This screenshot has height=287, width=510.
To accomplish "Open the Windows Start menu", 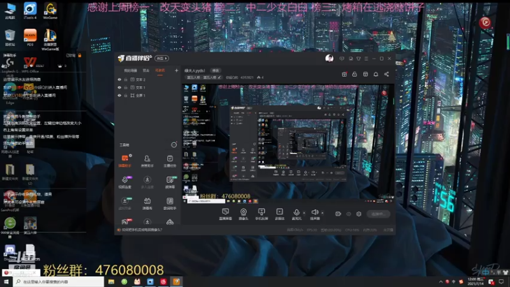I will [x=6, y=281].
